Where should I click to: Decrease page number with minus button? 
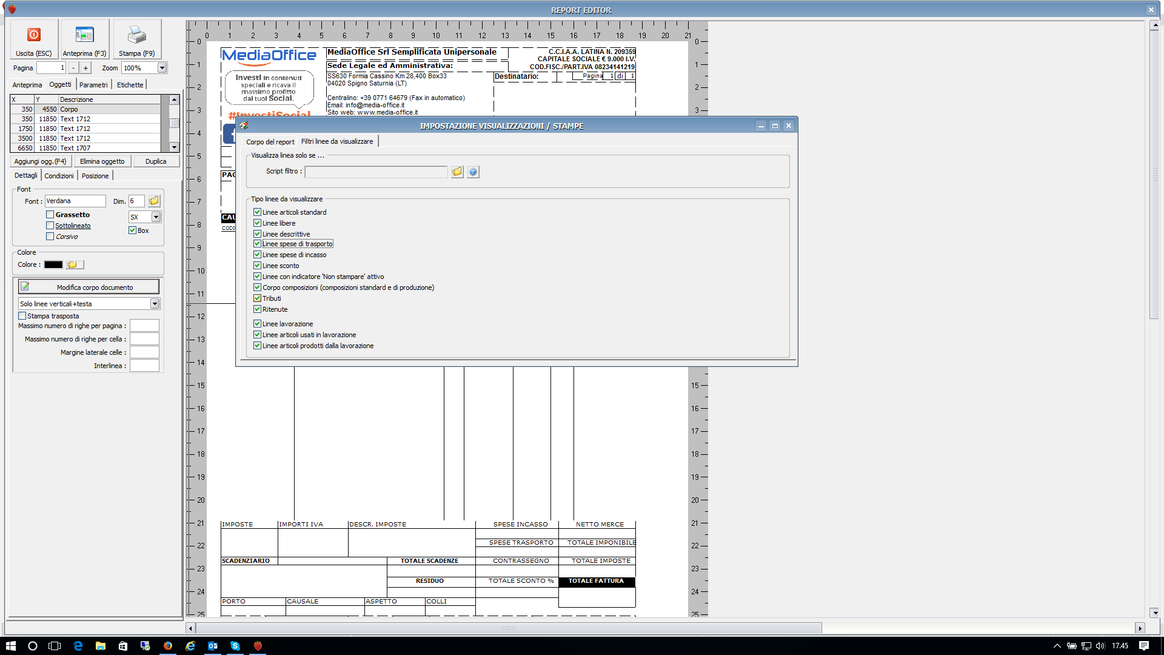coord(73,68)
